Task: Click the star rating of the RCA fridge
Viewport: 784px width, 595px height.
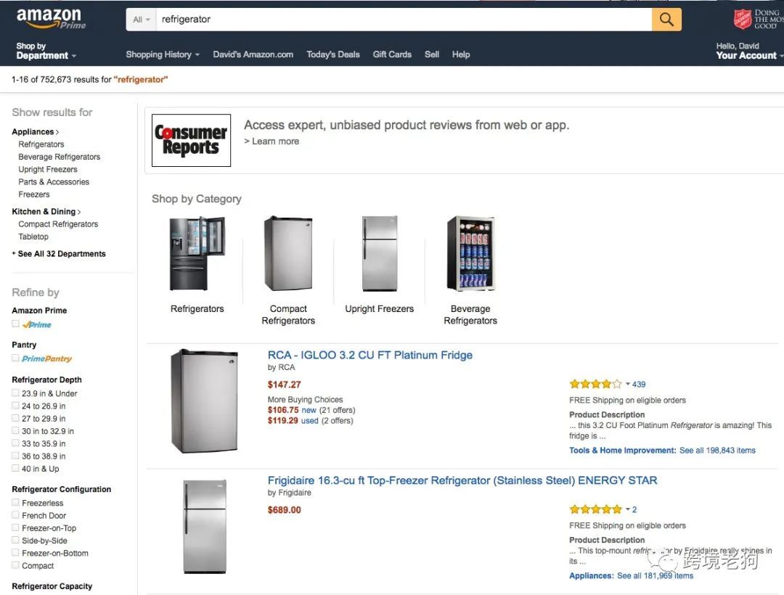Action: pyautogui.click(x=595, y=384)
